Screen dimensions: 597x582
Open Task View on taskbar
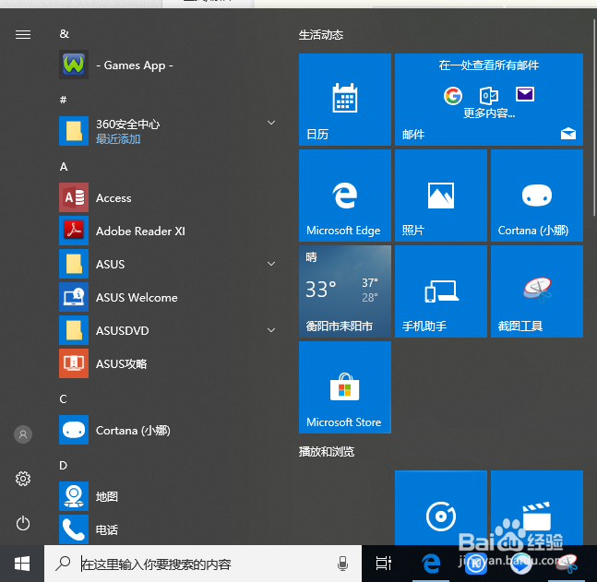click(384, 564)
